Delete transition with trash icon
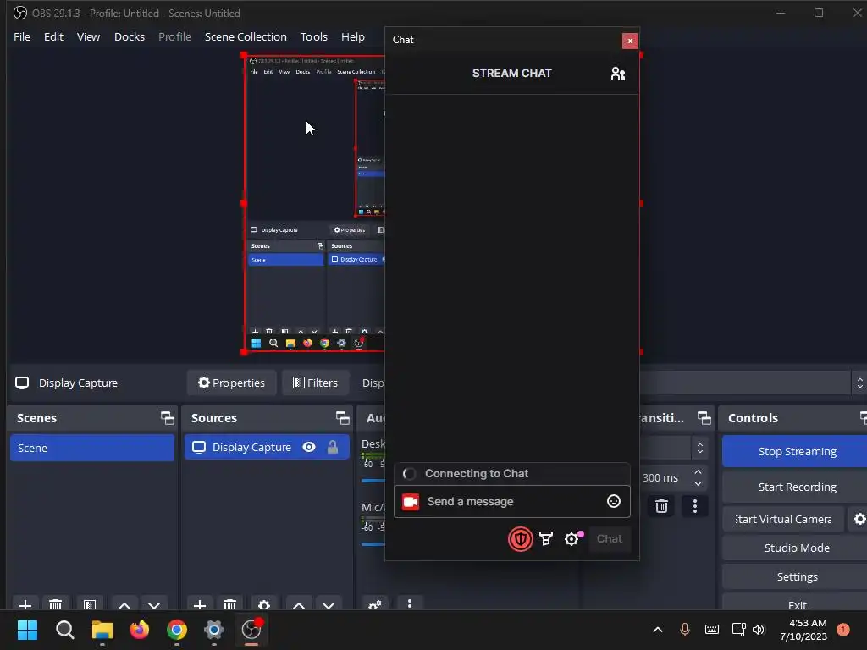The height and width of the screenshot is (650, 867). click(x=661, y=506)
